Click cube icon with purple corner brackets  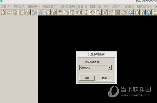coord(124,12)
